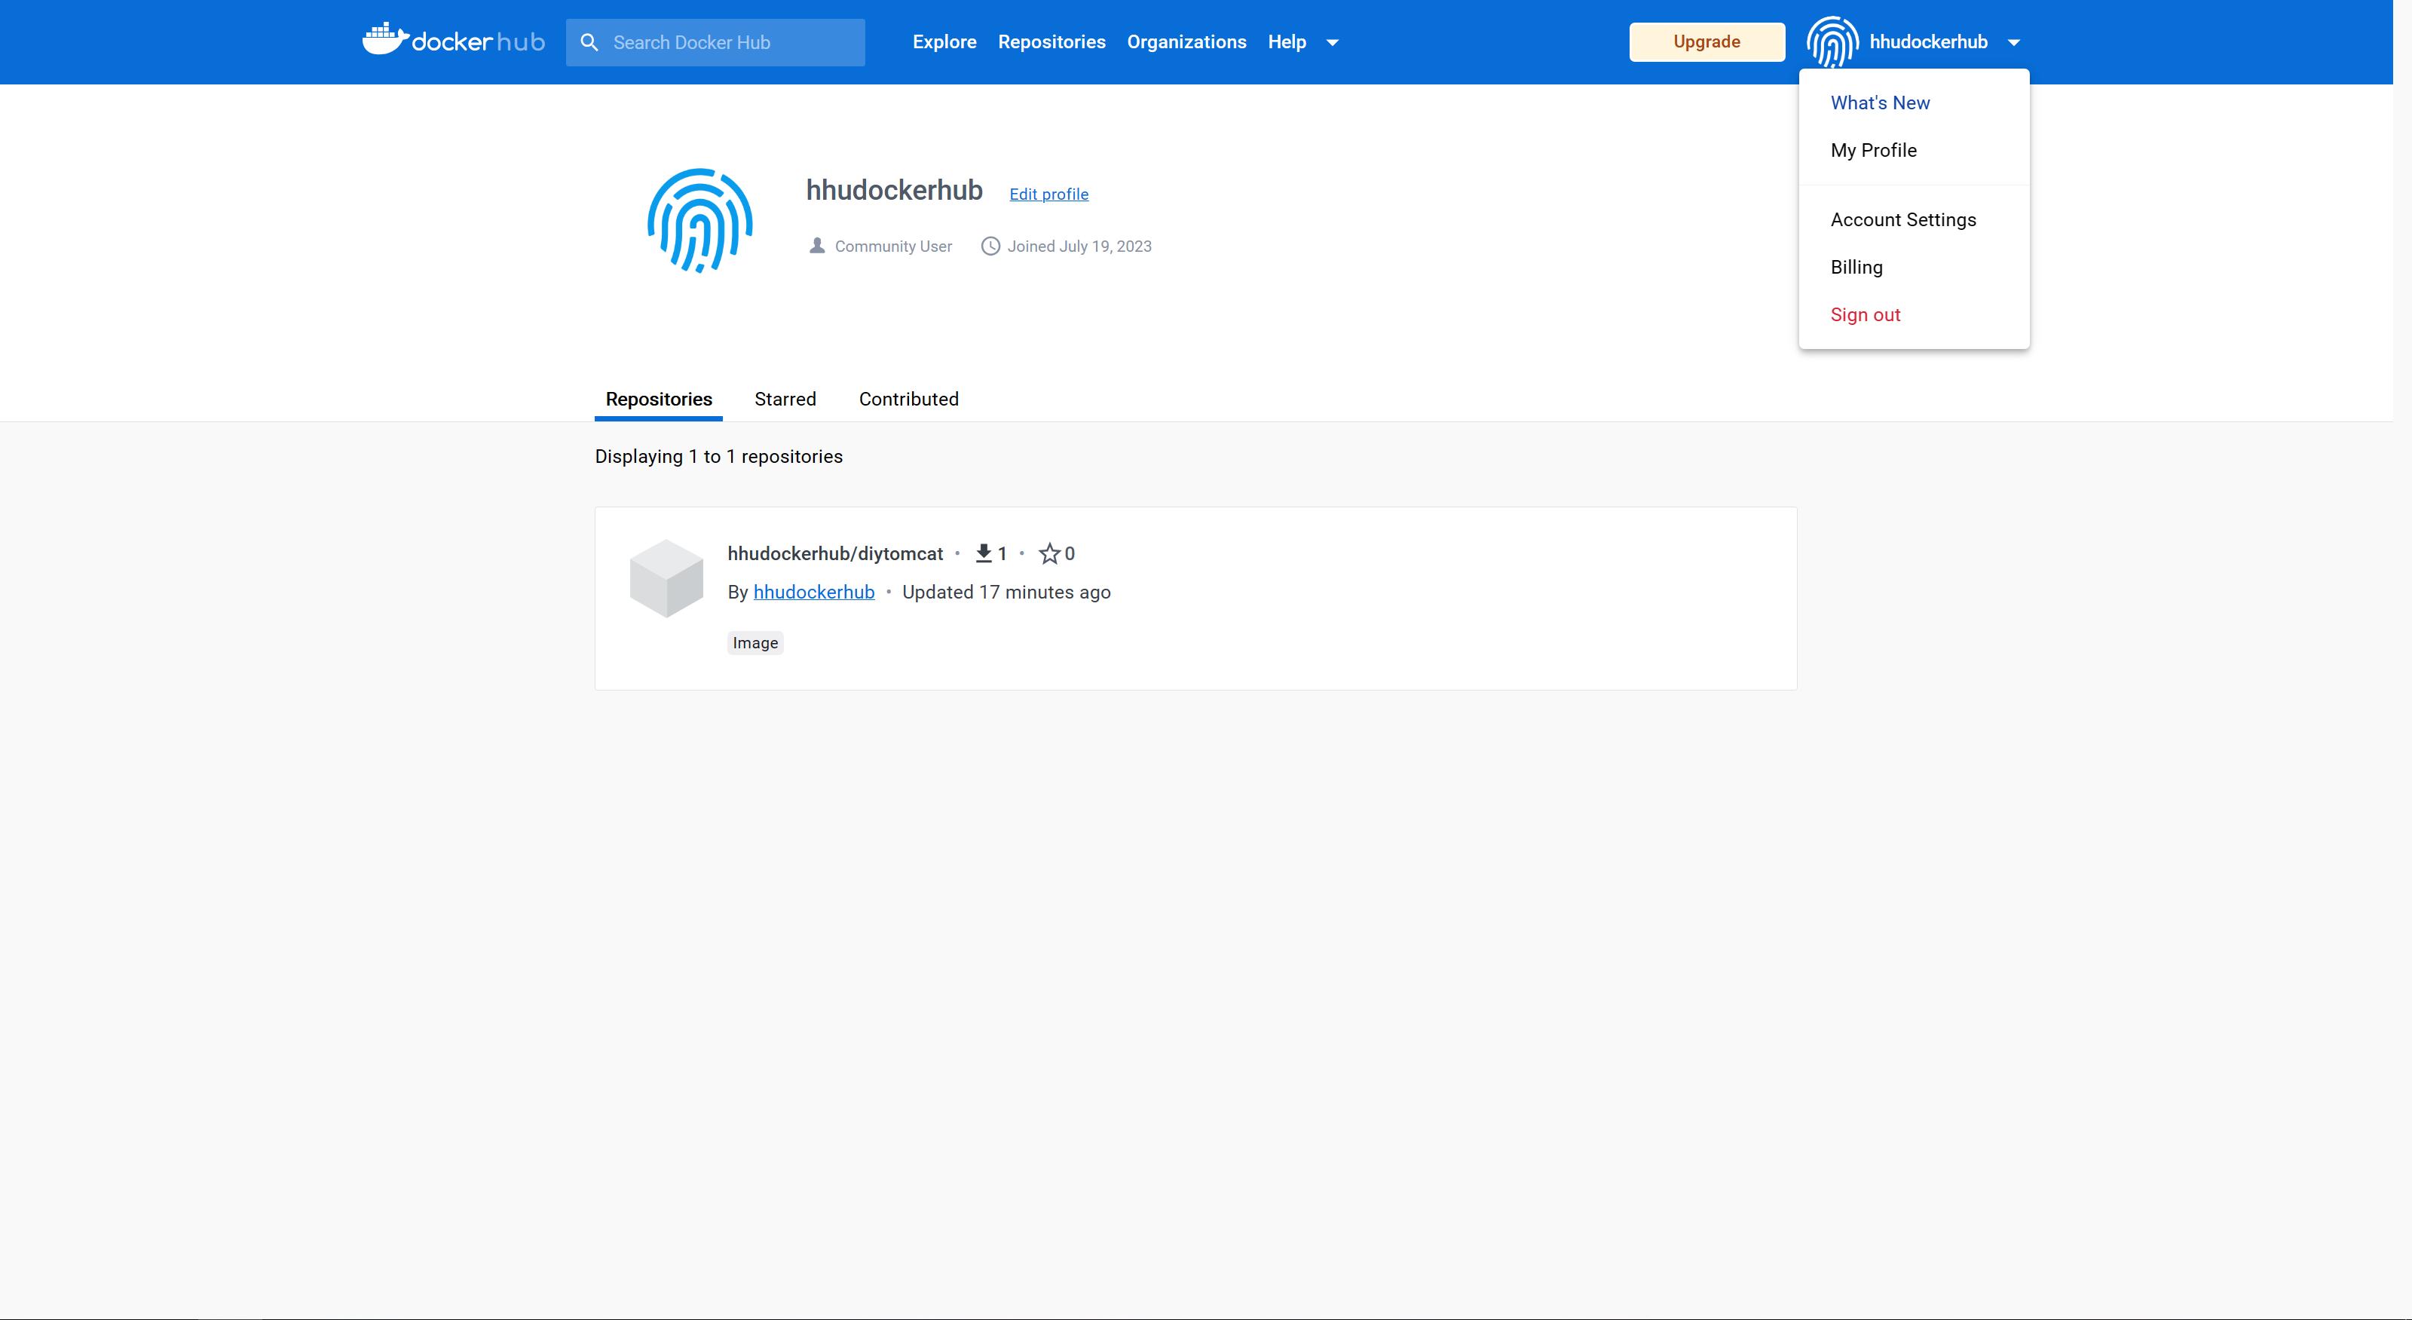Click the search magnifier icon
This screenshot has height=1320, width=2412.
[x=589, y=42]
